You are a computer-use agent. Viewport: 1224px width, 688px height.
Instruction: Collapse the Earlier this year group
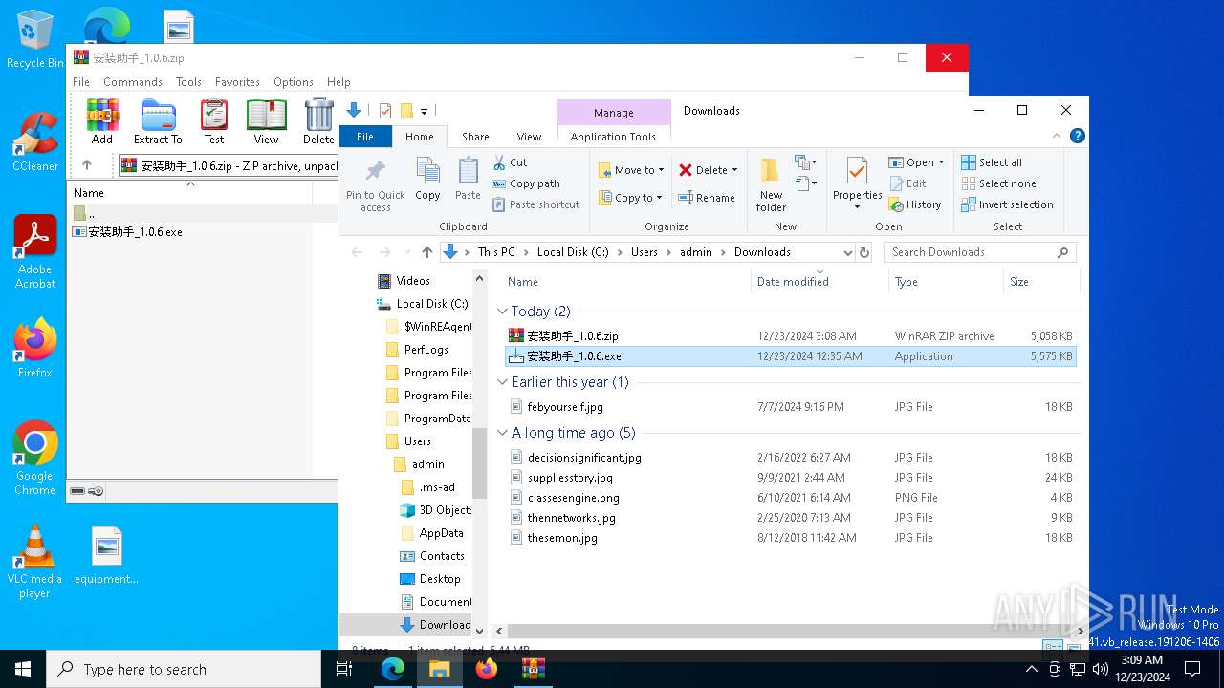click(x=502, y=382)
